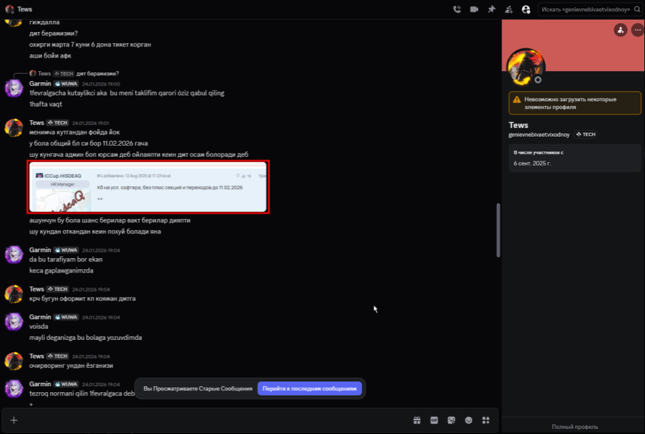Image resolution: width=645 pixels, height=434 pixels.
Task: Click the chat scrollbar thumb
Action: coord(498,230)
